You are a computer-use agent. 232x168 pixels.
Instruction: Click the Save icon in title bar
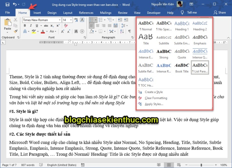click(7, 5)
